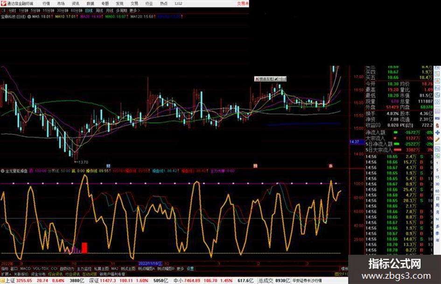Select the 日线 period
The height and width of the screenshot is (284, 441).
tap(89, 10)
